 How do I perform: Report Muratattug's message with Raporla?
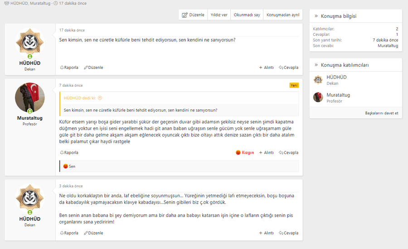click(69, 153)
